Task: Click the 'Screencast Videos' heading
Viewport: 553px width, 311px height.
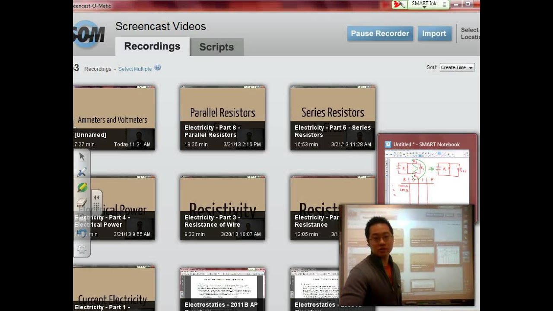Action: (x=161, y=26)
